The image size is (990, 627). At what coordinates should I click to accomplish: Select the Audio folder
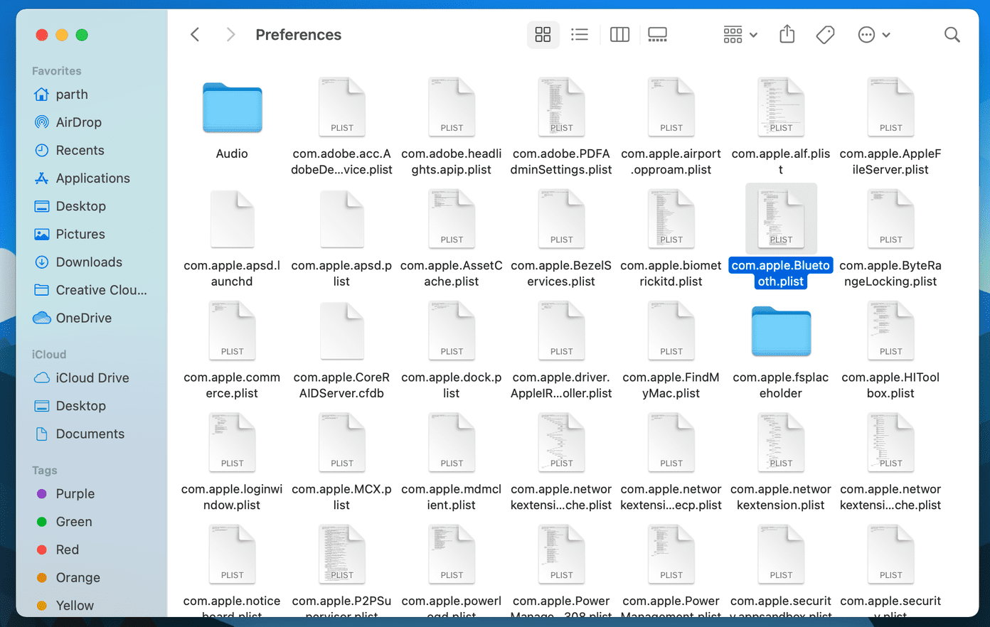tap(232, 121)
